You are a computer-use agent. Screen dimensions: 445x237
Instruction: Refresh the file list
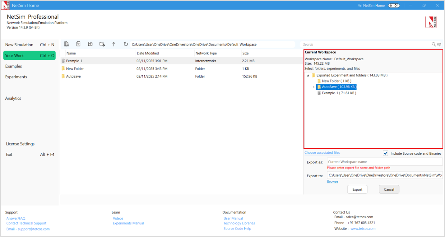coord(126,44)
